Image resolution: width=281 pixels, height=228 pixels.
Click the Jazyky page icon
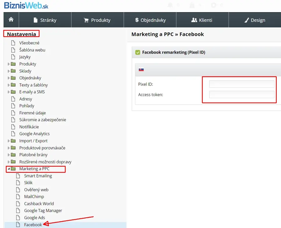point(13,57)
